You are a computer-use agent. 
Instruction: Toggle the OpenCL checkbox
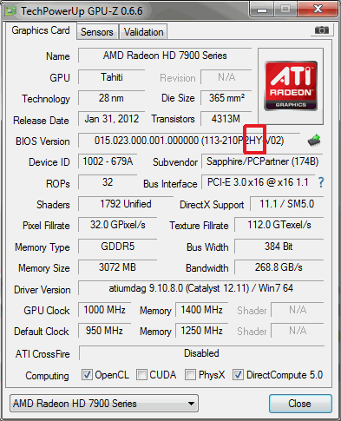click(87, 374)
